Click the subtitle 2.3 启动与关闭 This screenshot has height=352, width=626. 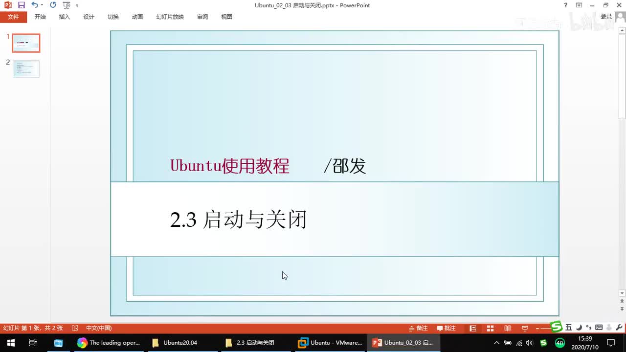[238, 220]
